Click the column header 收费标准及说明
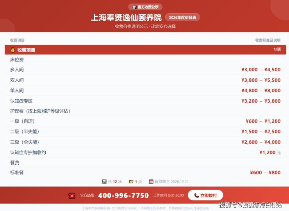 point(268,40)
